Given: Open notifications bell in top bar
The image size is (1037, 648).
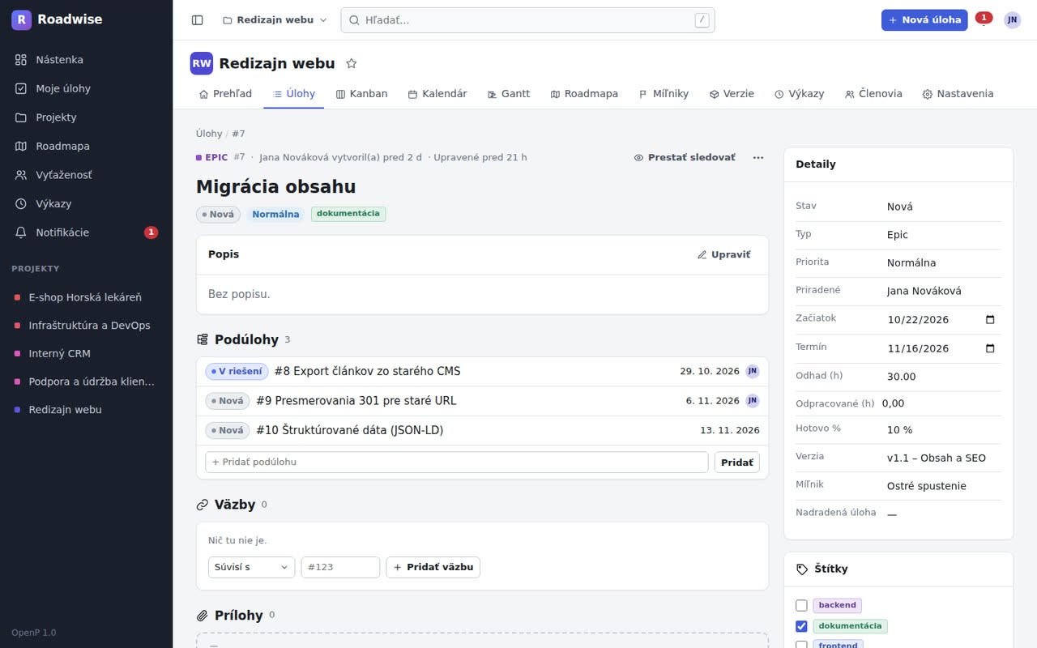Looking at the screenshot, I should pos(984,20).
